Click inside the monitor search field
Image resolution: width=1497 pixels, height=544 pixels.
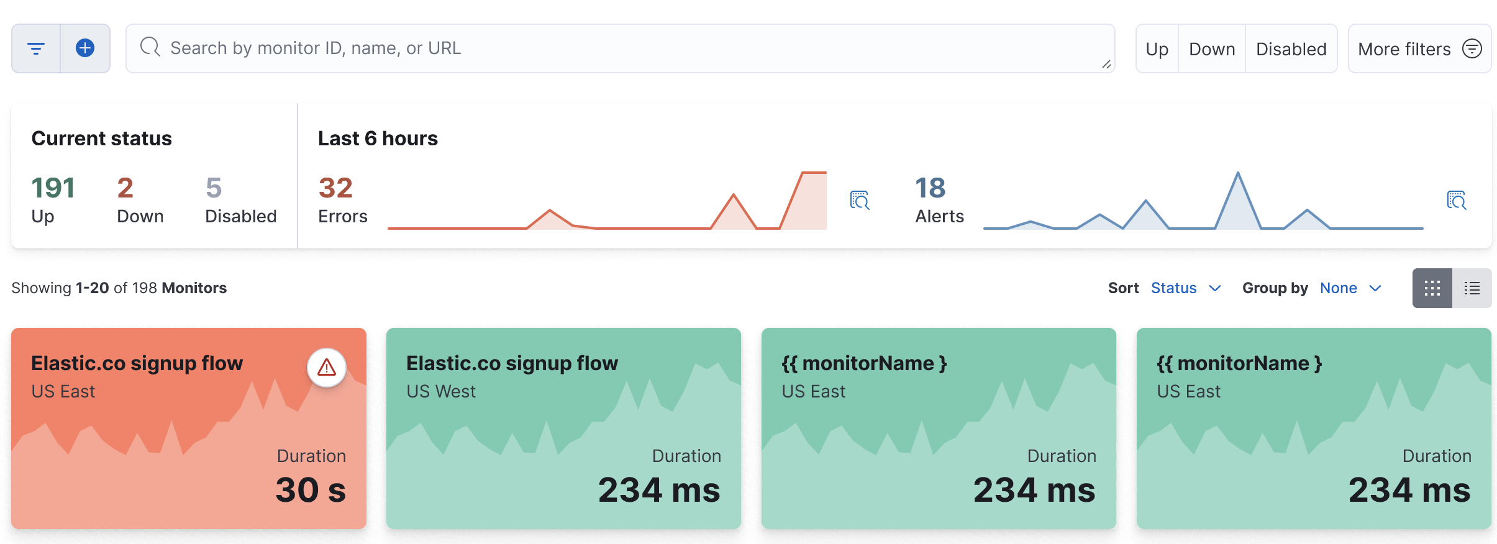pos(559,47)
